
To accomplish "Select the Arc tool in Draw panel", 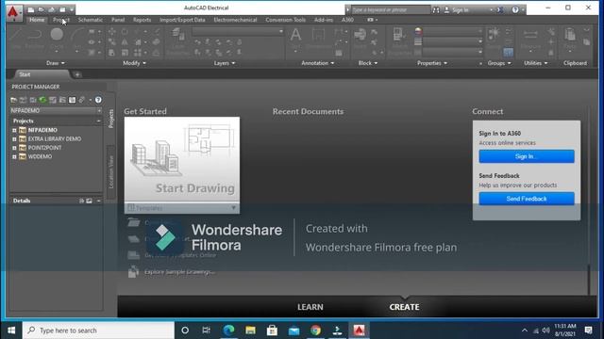I will click(x=77, y=38).
